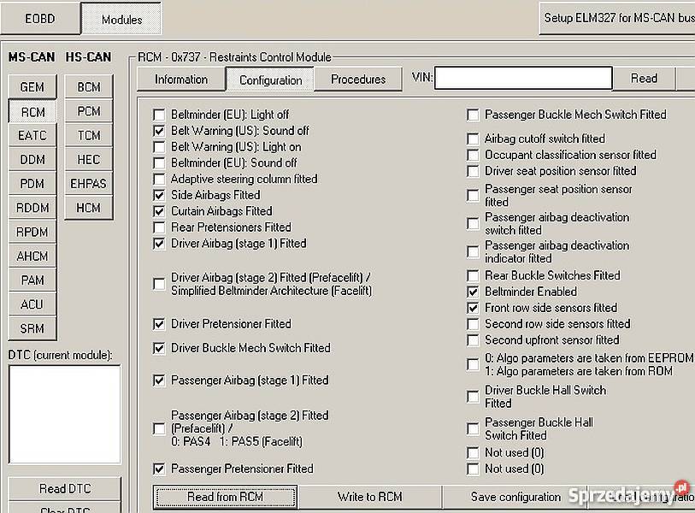Viewport: 695px width, 513px height.
Task: Toggle Rear Pretensioners Fitted
Action: tap(159, 227)
